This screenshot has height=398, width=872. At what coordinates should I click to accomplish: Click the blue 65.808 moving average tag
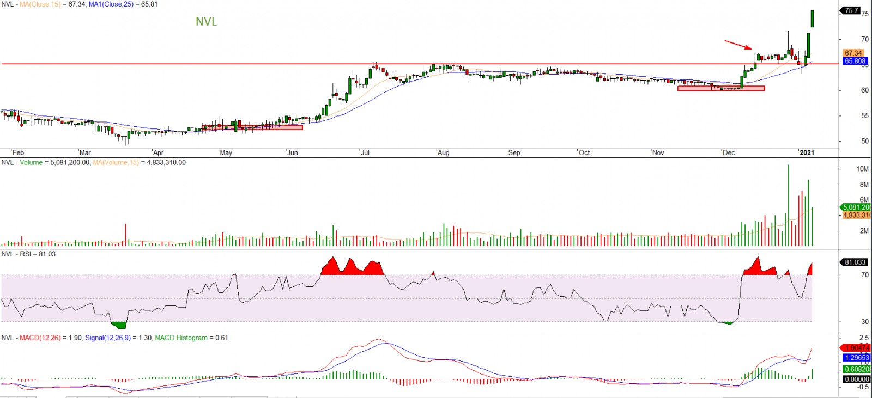pyautogui.click(x=855, y=61)
